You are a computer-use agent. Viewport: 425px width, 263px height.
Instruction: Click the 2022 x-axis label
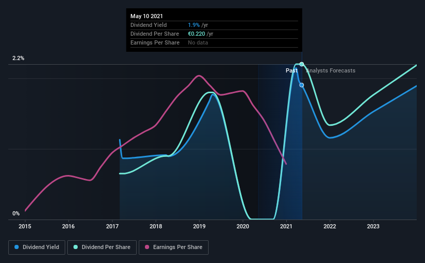tap(330, 226)
